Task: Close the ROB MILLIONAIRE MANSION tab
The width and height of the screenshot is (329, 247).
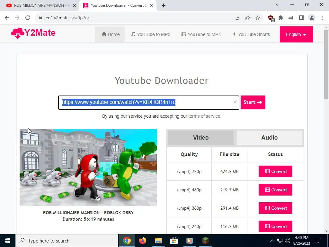Action: [75, 5]
